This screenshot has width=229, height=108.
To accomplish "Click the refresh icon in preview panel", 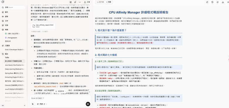I will click(x=207, y=2).
